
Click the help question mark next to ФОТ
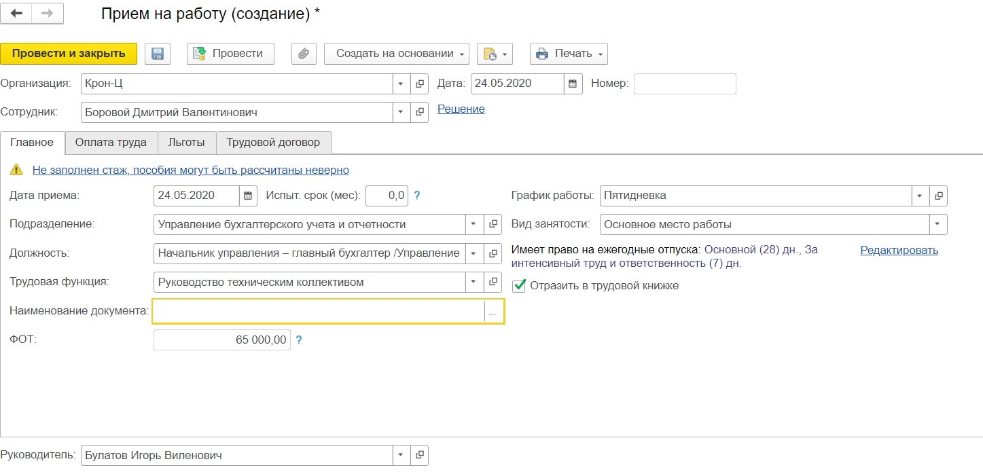298,340
